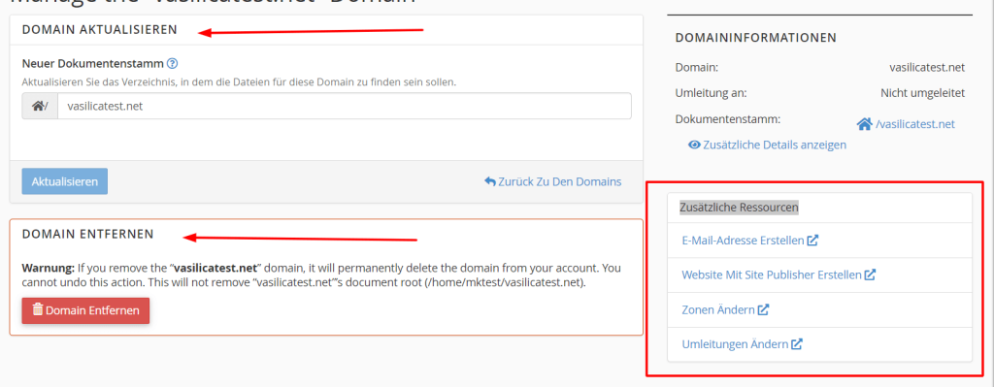The width and height of the screenshot is (994, 387).
Task: Click the Dokumentenstamm label in Domaininformationen
Action: click(728, 118)
